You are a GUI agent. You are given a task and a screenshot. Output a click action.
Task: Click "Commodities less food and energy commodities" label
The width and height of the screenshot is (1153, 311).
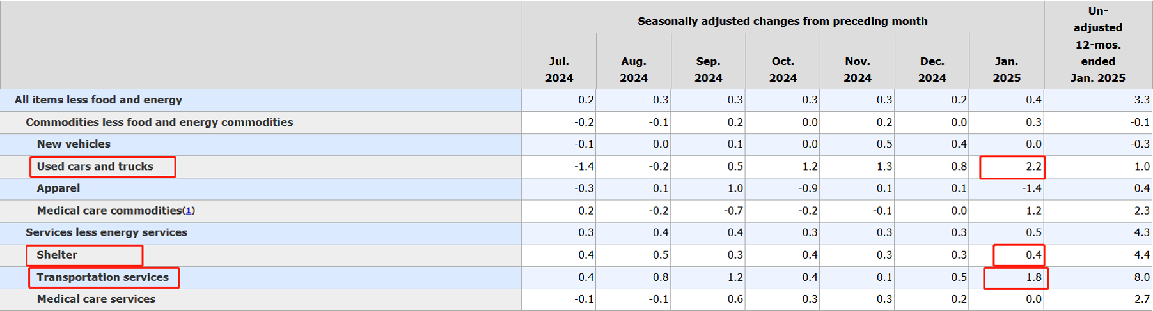coord(159,122)
